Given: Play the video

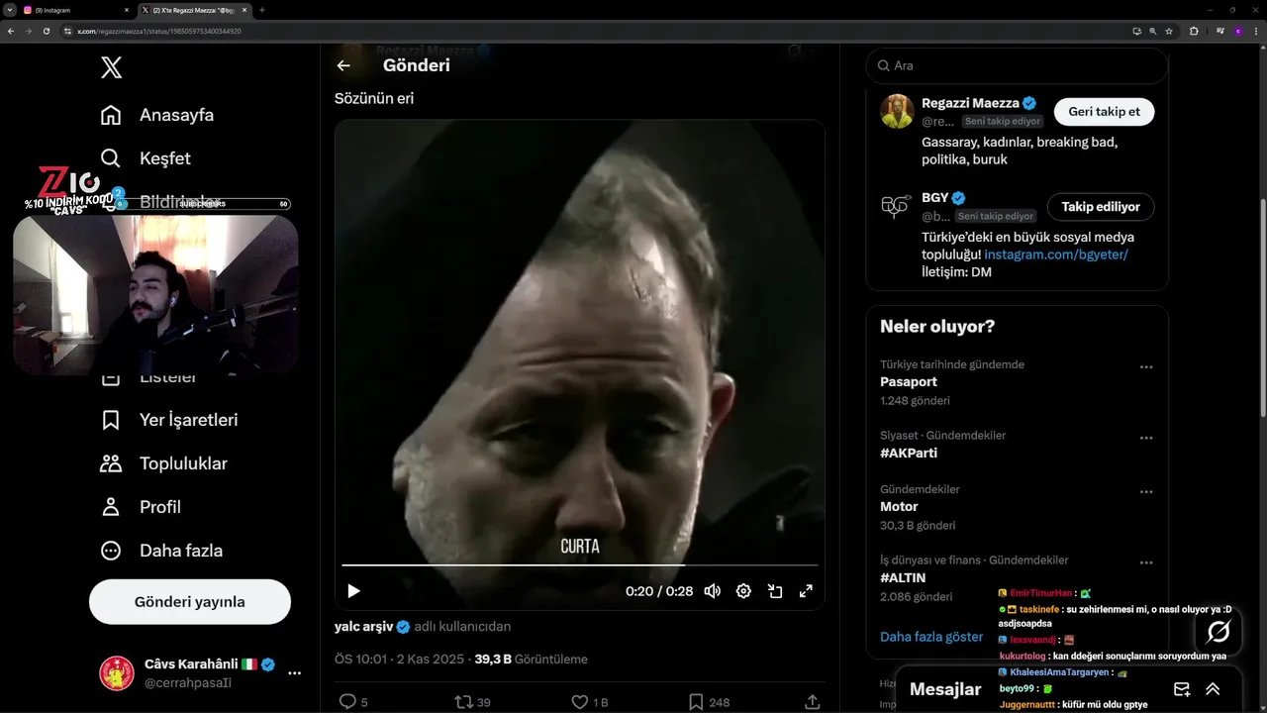Looking at the screenshot, I should coord(353,591).
